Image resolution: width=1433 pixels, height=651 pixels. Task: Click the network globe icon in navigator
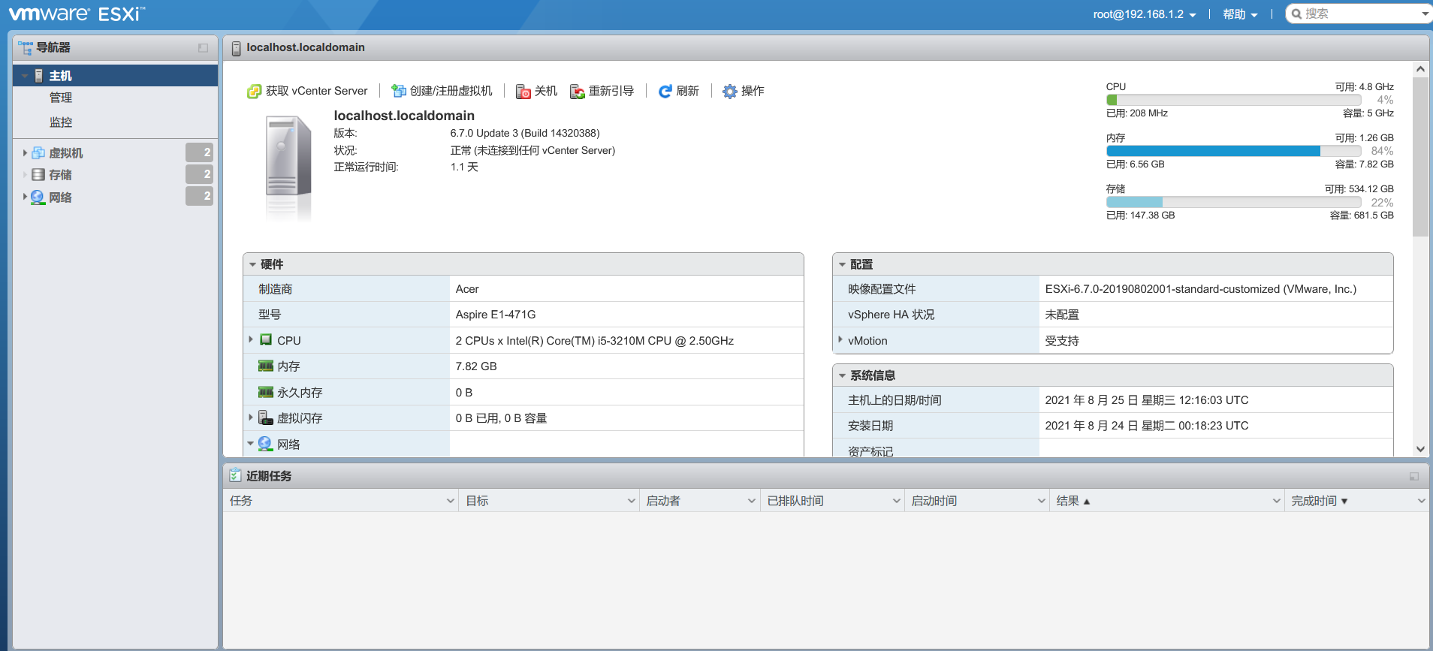(38, 197)
